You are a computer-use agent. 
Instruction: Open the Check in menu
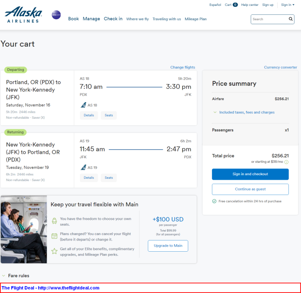click(113, 19)
